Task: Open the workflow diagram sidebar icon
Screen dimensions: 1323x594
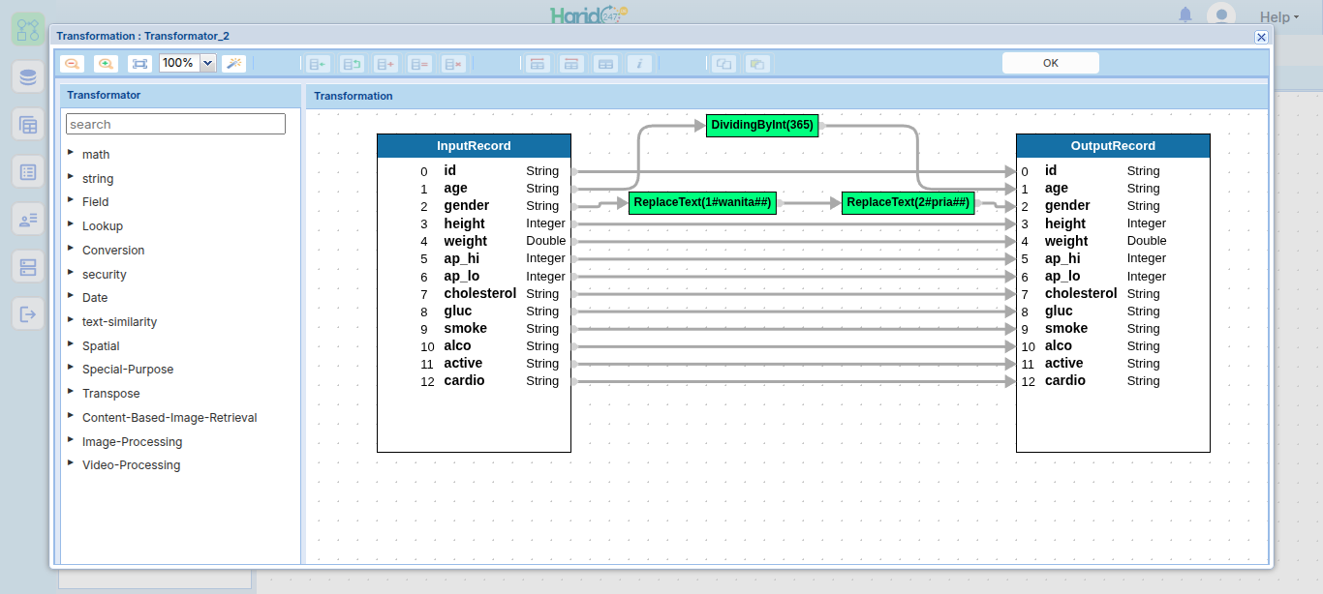Action: (x=28, y=29)
